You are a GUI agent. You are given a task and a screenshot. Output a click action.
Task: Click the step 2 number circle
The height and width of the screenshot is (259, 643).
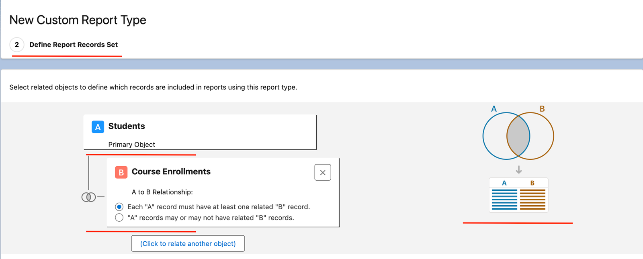pos(17,45)
